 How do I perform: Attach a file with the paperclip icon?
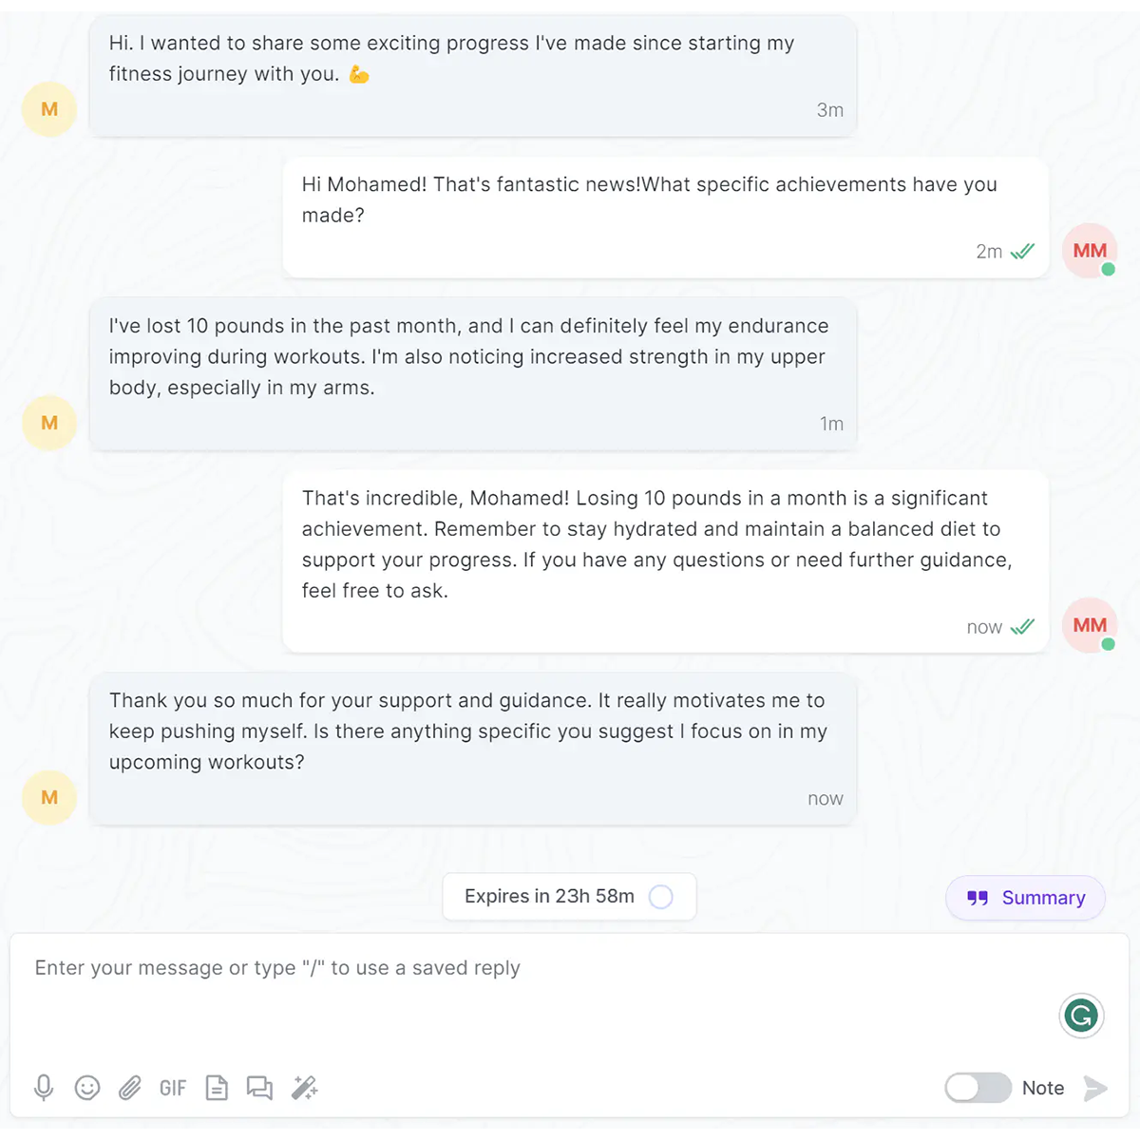tap(130, 1088)
